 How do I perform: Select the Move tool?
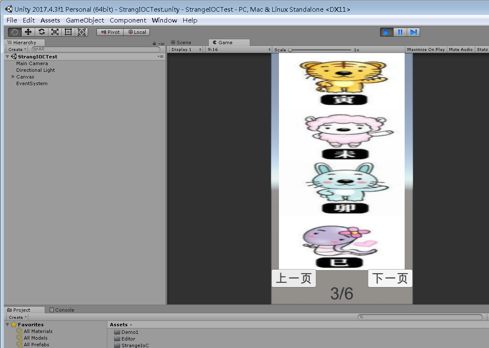(28, 32)
